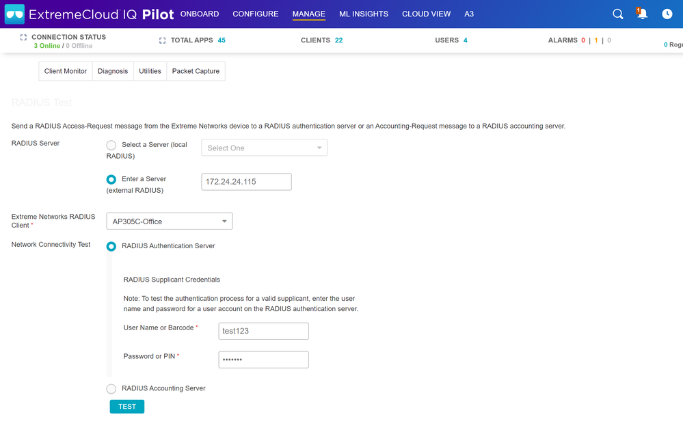The height and width of the screenshot is (430, 683).
Task: Click the TEST button
Action: [126, 407]
